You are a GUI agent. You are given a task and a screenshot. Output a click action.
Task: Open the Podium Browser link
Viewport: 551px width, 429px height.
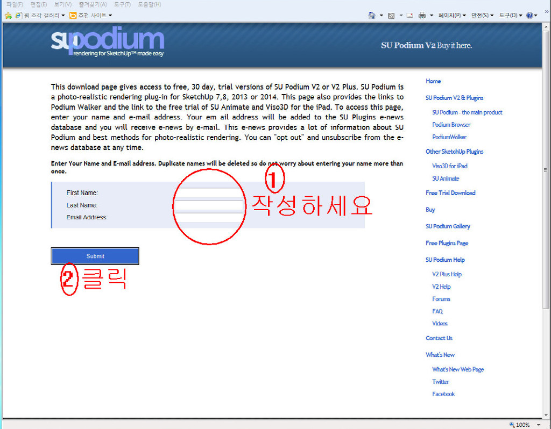451,125
